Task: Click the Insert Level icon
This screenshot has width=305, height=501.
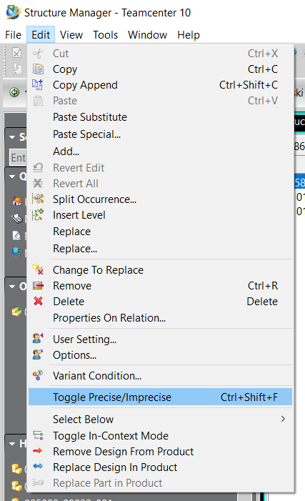Action: point(38,214)
